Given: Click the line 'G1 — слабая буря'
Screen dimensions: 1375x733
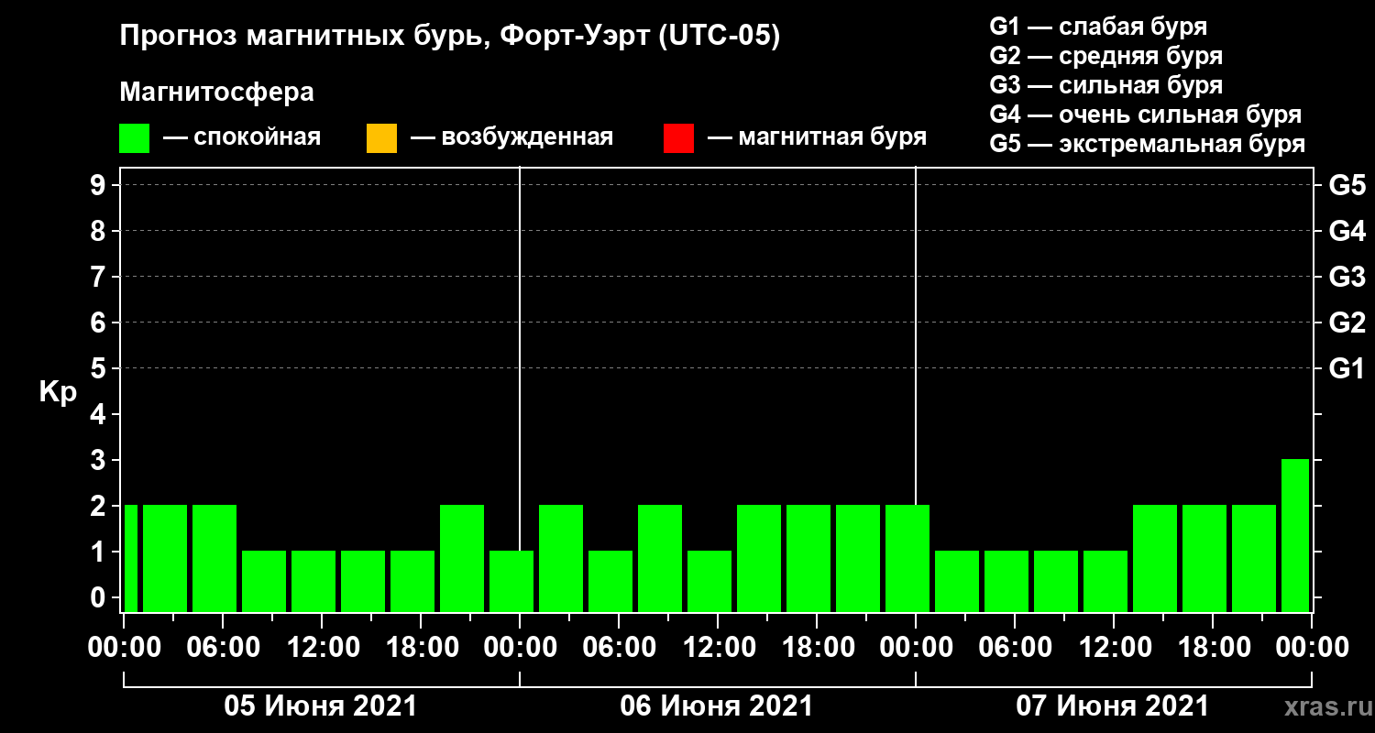Looking at the screenshot, I should point(1098,27).
